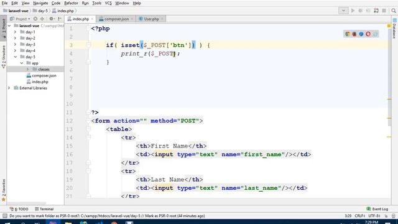
Task: Click tool-window quick access icon in status bar
Action: (4, 216)
